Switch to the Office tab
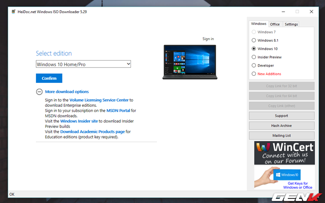Screen dimensions: 325x203 [275, 24]
